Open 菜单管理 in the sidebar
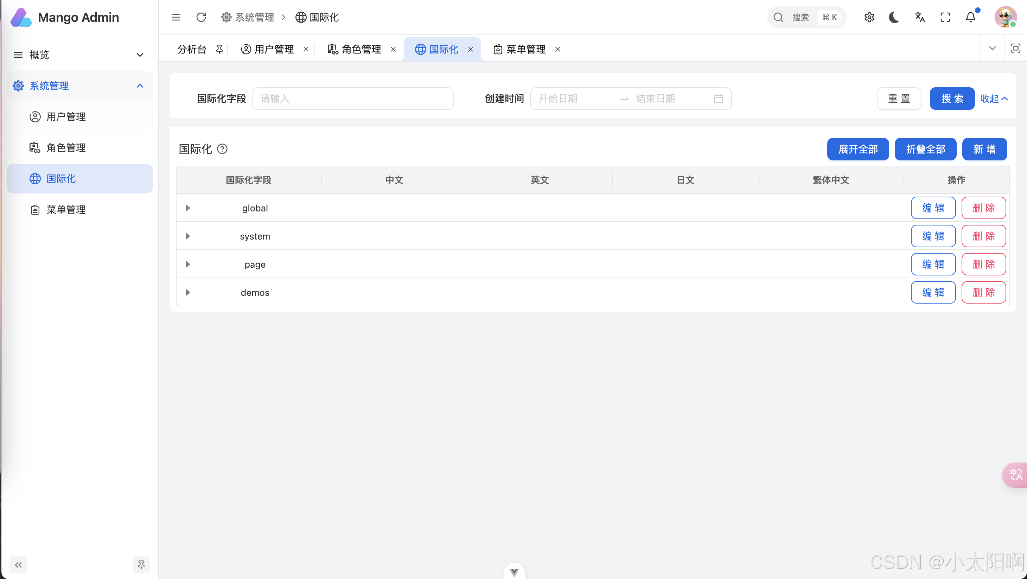Viewport: 1027px width, 579px height. (80, 209)
